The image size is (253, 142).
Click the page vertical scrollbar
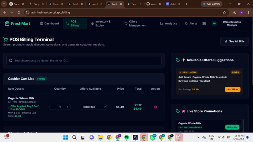tap(252, 52)
